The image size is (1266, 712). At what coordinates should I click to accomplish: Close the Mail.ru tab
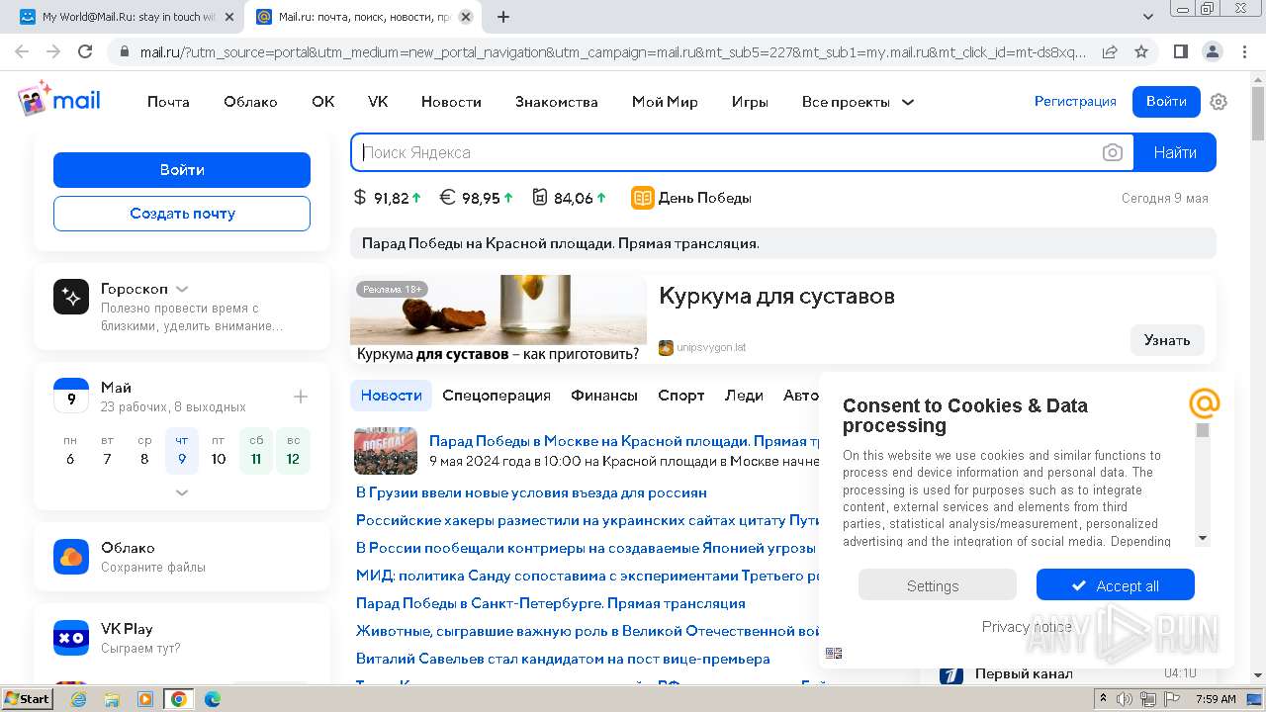tap(466, 17)
